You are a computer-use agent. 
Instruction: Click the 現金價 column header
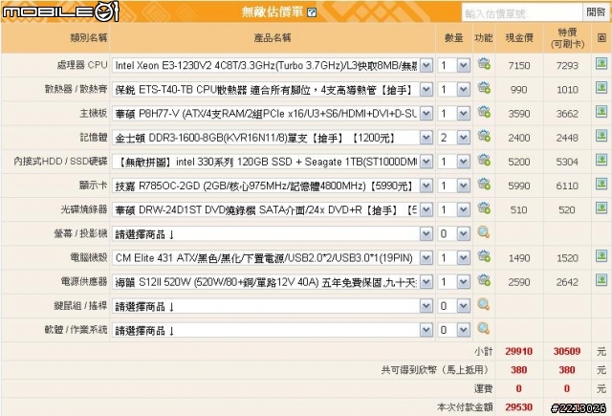(518, 38)
